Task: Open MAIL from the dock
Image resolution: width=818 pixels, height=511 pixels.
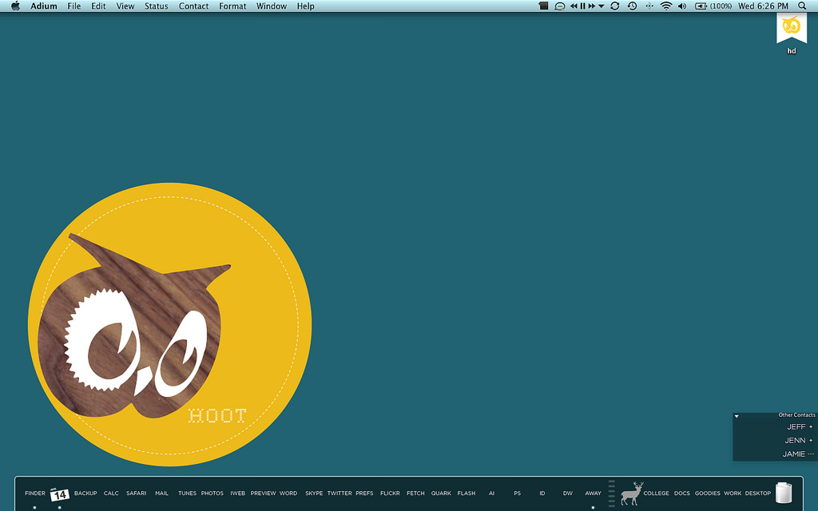Action: 161,493
